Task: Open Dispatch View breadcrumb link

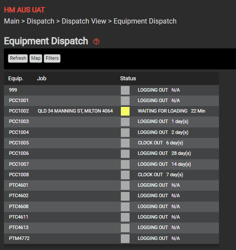Action: tap(84, 21)
